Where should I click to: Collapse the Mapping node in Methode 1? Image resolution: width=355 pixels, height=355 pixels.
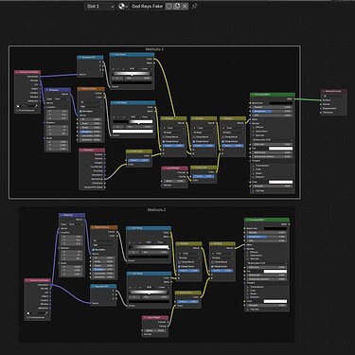[x=47, y=90]
